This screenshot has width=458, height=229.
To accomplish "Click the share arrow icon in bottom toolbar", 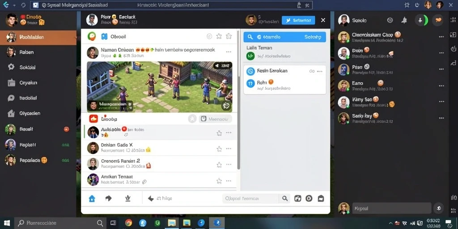I will 108,198.
